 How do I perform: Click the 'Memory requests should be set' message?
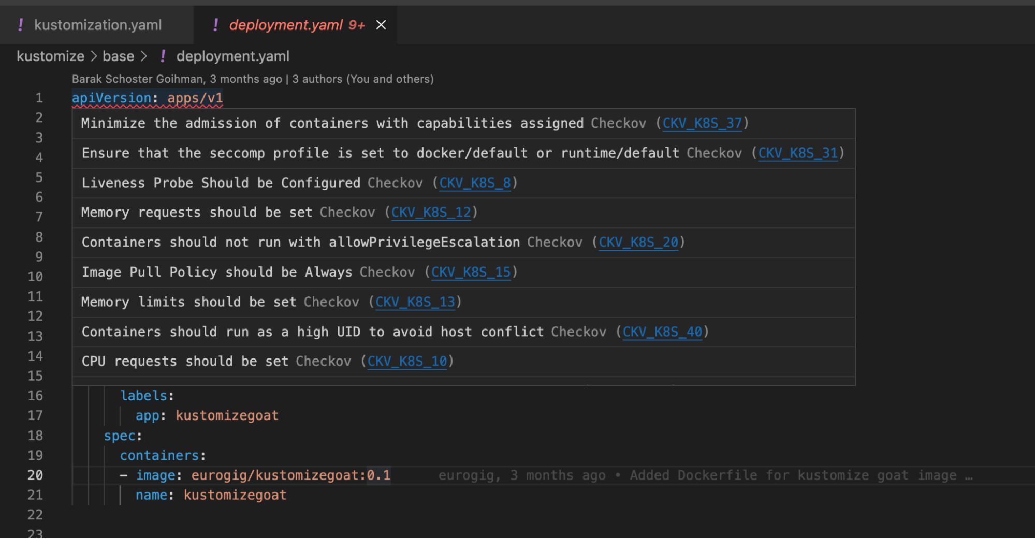[x=197, y=213]
